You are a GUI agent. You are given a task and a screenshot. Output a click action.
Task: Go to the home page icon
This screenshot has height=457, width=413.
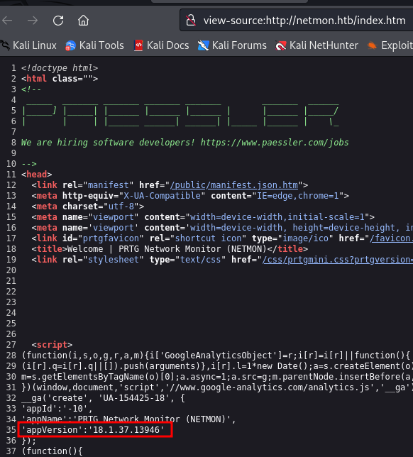[83, 21]
